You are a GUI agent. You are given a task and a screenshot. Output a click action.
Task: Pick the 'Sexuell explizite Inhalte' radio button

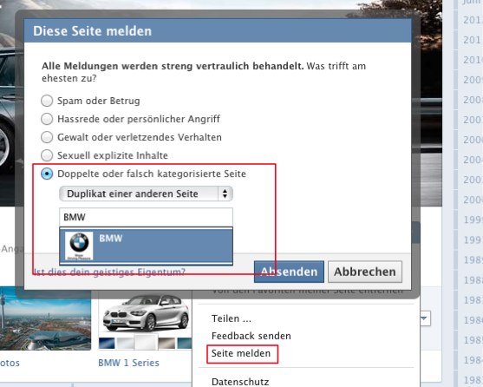pyautogui.click(x=47, y=155)
